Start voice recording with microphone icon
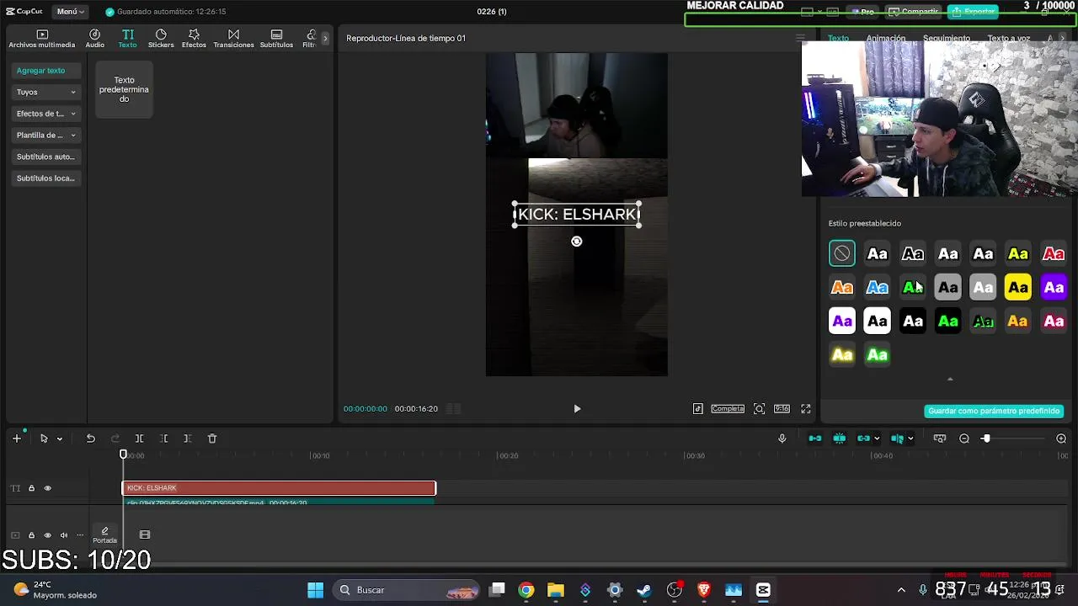Viewport: 1078px width, 606px height. 782,439
